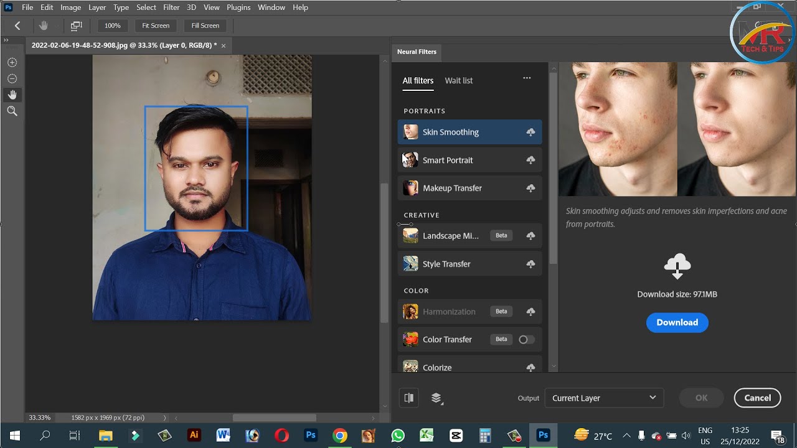The image size is (797, 448).
Task: Open Microsoft Word from the taskbar
Action: click(x=223, y=436)
